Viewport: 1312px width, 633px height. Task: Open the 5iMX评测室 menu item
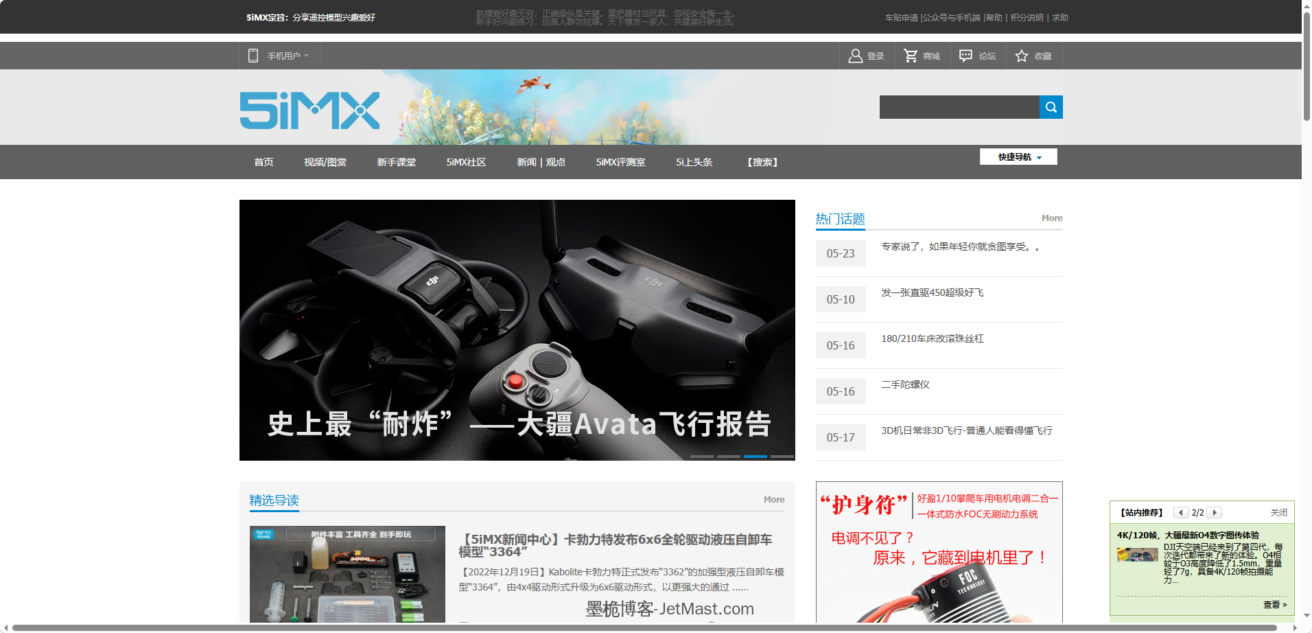(620, 162)
